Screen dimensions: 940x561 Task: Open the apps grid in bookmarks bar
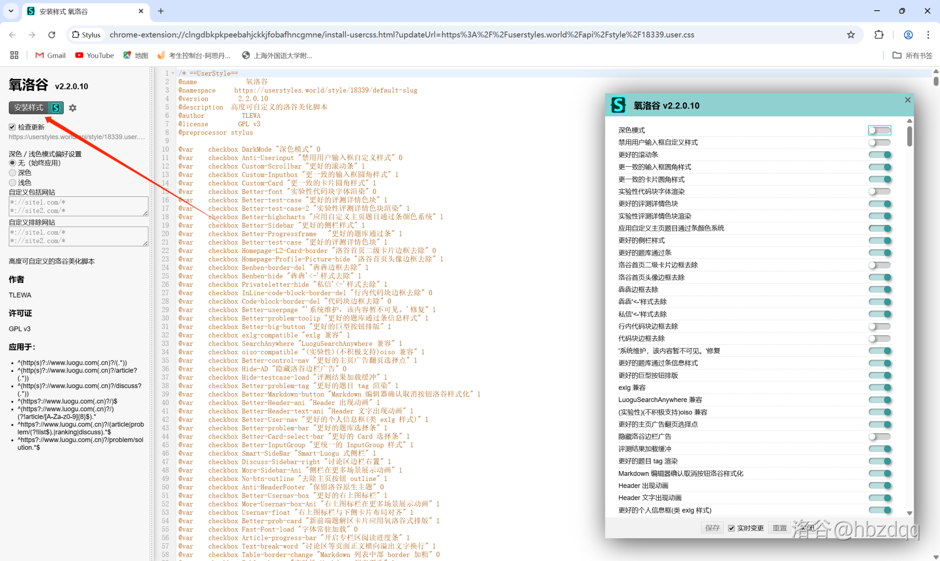point(15,56)
